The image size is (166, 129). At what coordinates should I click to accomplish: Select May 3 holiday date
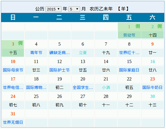click(13, 44)
